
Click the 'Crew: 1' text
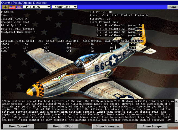coord(7,15)
